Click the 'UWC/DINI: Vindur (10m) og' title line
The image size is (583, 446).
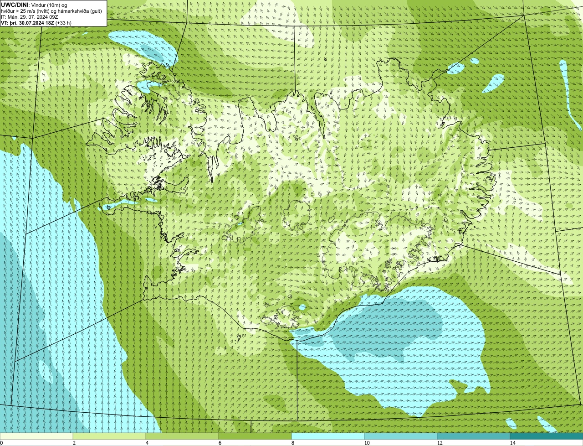34,5
